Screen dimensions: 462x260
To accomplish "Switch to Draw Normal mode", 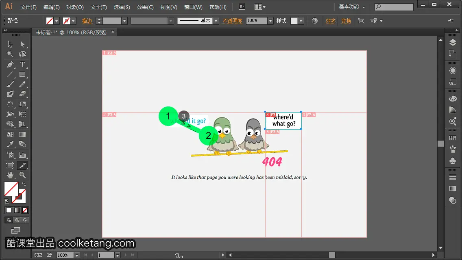I will tap(9, 220).
